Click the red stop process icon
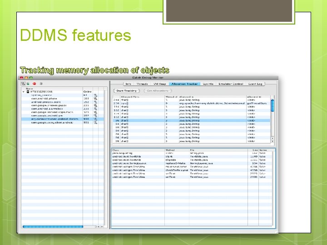 pyautogui.click(x=35, y=84)
